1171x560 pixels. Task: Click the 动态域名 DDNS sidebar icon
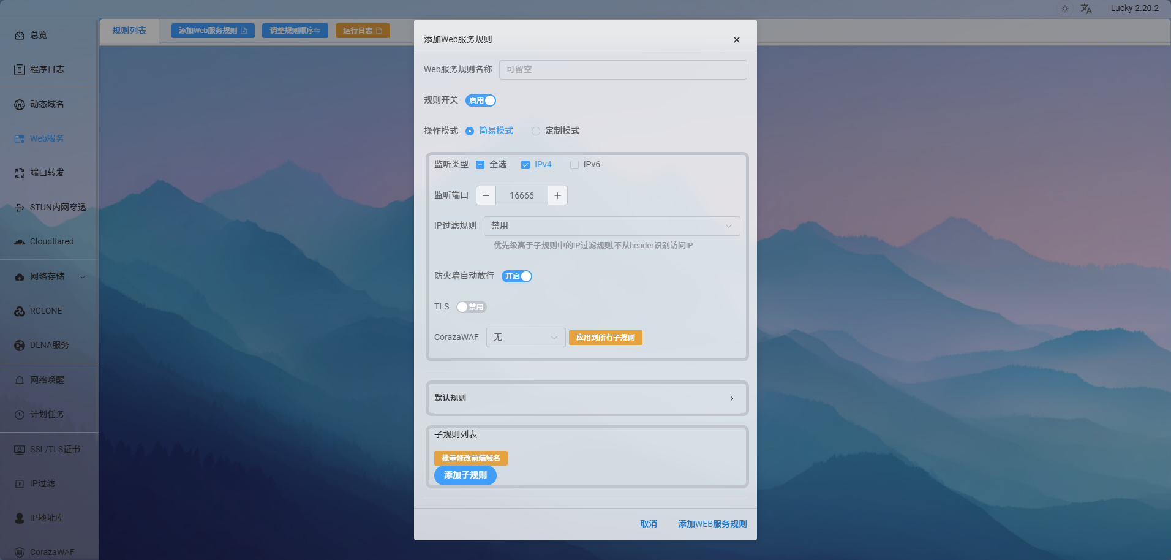(20, 105)
